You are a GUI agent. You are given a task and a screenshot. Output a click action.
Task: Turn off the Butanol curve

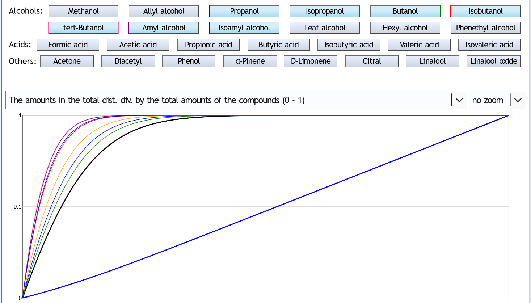point(405,11)
